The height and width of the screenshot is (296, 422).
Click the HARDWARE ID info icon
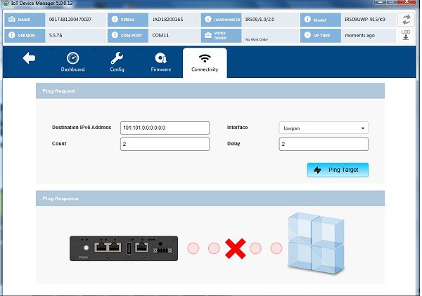pyautogui.click(x=207, y=20)
